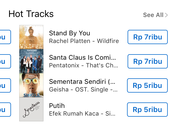Buy Santa Claus track with Rp 7ribu button

coord(148,61)
